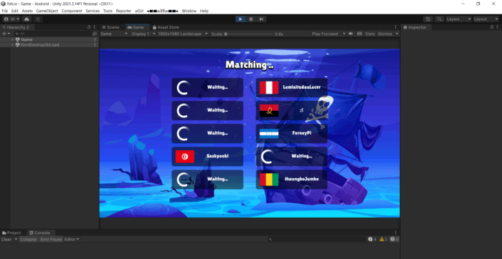Open the Component menu
Image resolution: width=502 pixels, height=259 pixels.
72,11
